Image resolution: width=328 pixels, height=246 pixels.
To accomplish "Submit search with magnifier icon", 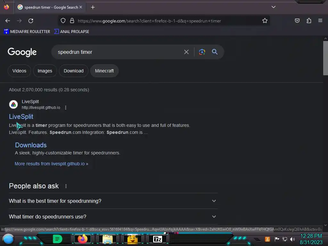I will [x=215, y=52].
